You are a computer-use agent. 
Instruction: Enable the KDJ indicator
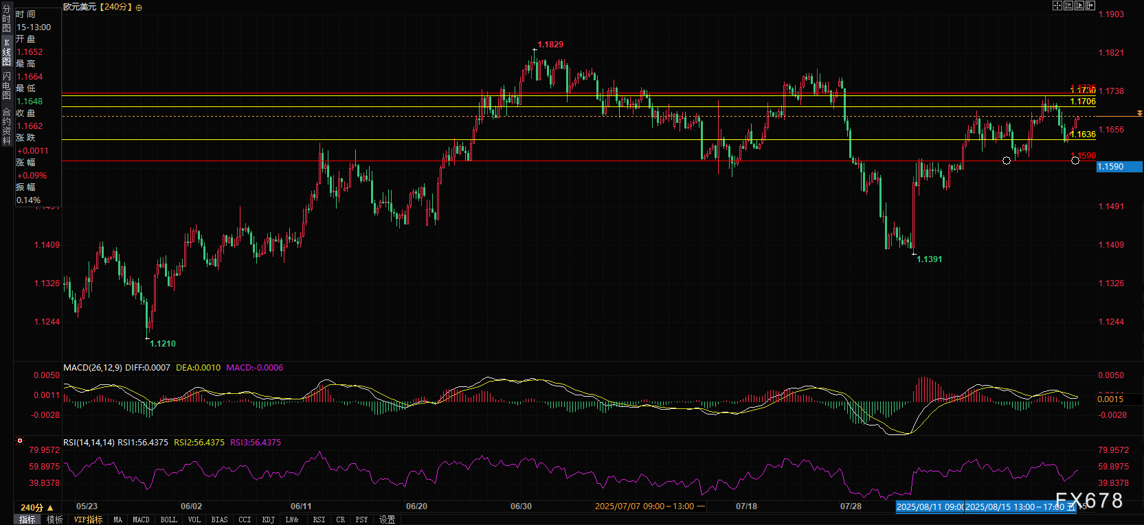pyautogui.click(x=268, y=520)
